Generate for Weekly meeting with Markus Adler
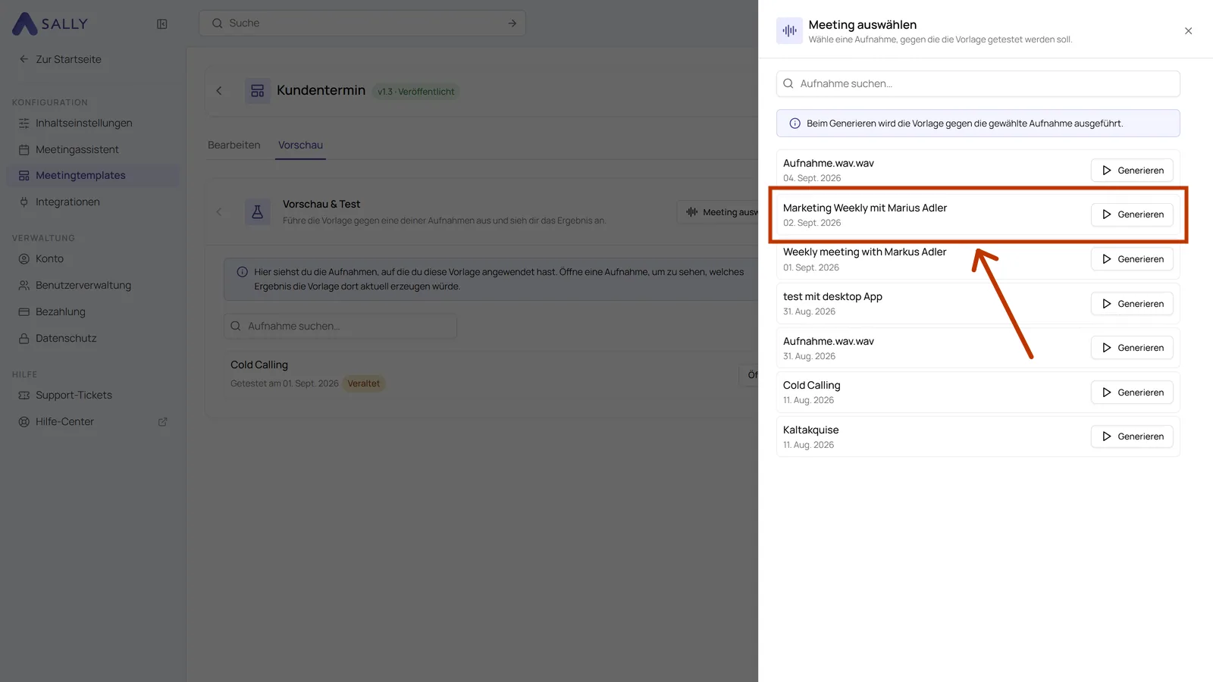This screenshot has height=682, width=1213. [x=1132, y=259]
